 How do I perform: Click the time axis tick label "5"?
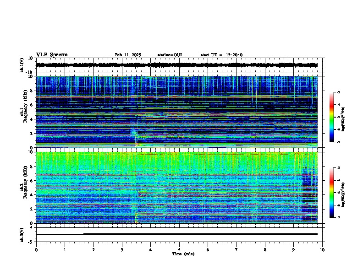tap(179, 250)
